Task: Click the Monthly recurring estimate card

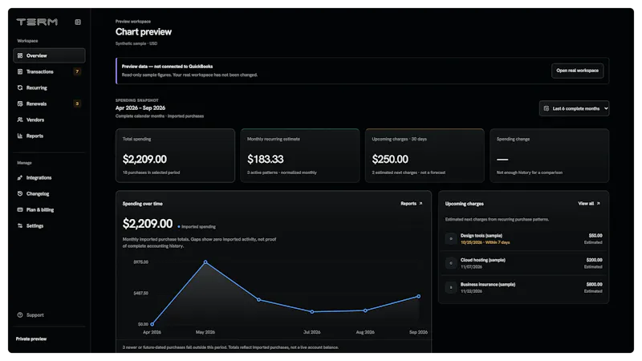Action: point(300,156)
